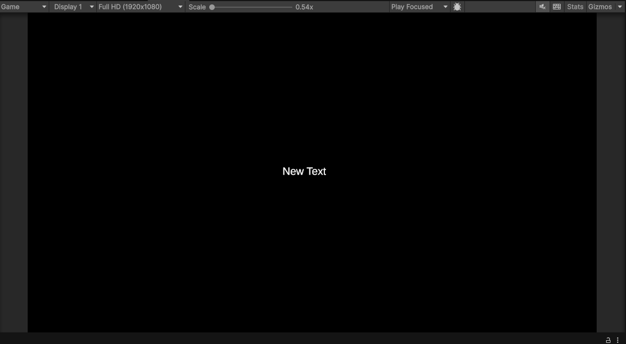Toggle the mute audio speaker icon
The image size is (626, 344).
point(542,7)
